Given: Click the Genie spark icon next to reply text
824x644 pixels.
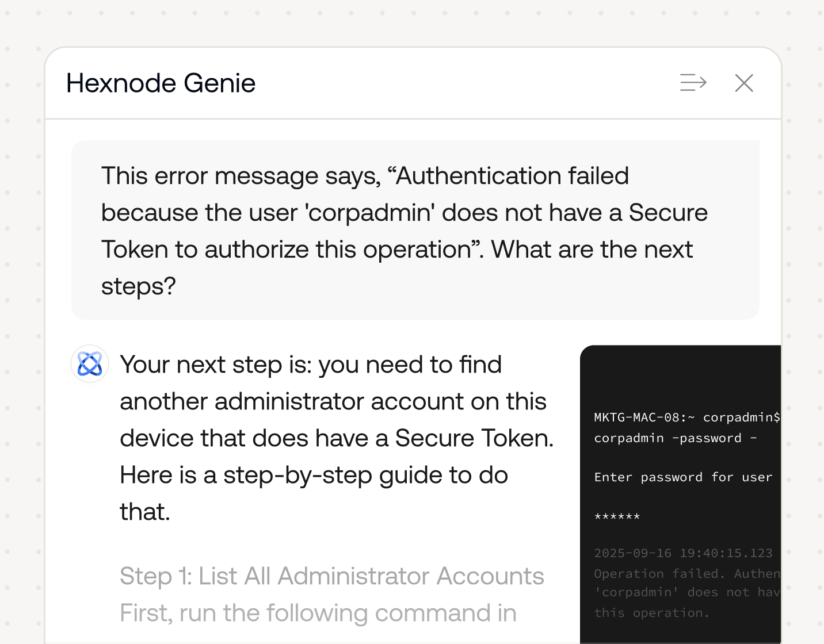Looking at the screenshot, I should 89,364.
